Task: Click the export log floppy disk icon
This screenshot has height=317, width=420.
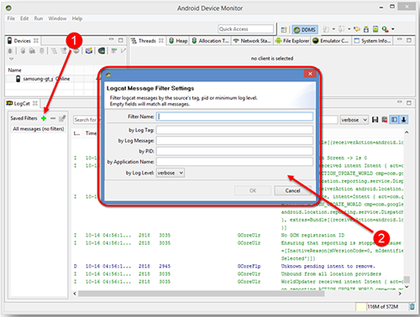Action: tap(375, 120)
